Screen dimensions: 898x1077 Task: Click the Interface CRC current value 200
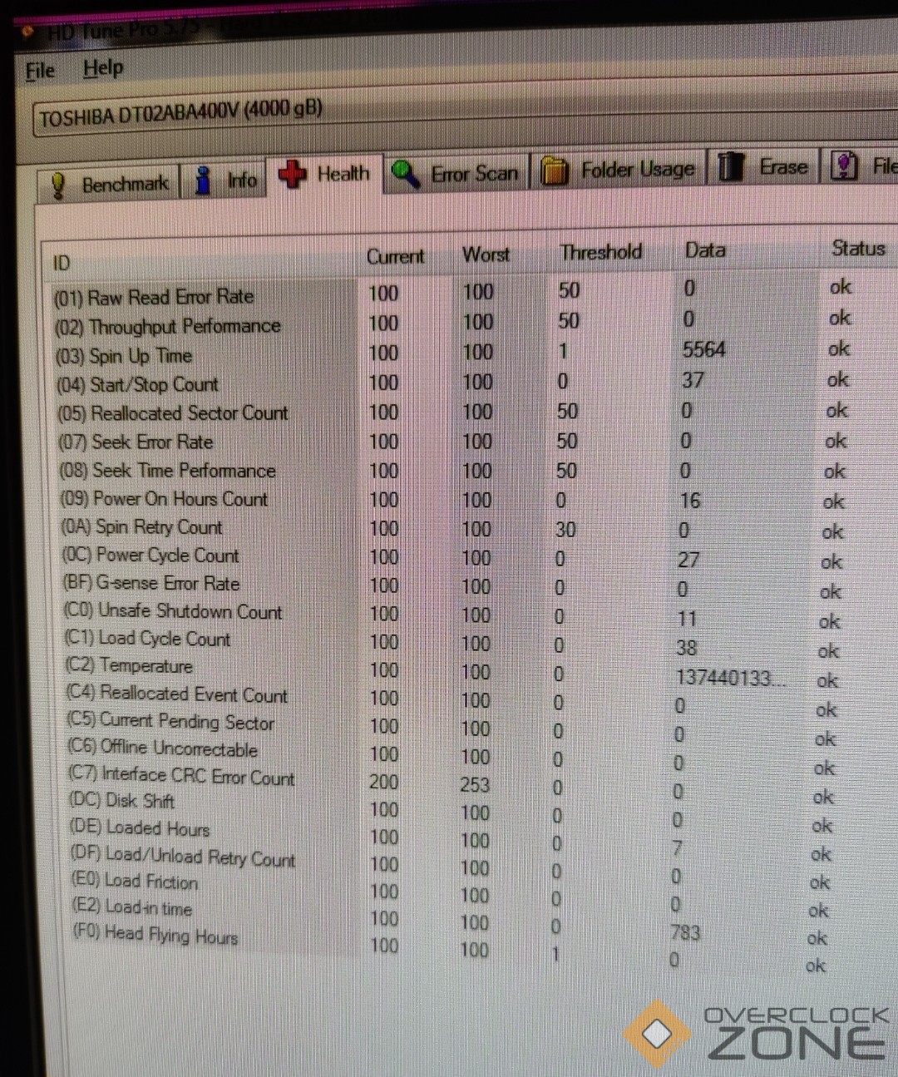coord(383,783)
